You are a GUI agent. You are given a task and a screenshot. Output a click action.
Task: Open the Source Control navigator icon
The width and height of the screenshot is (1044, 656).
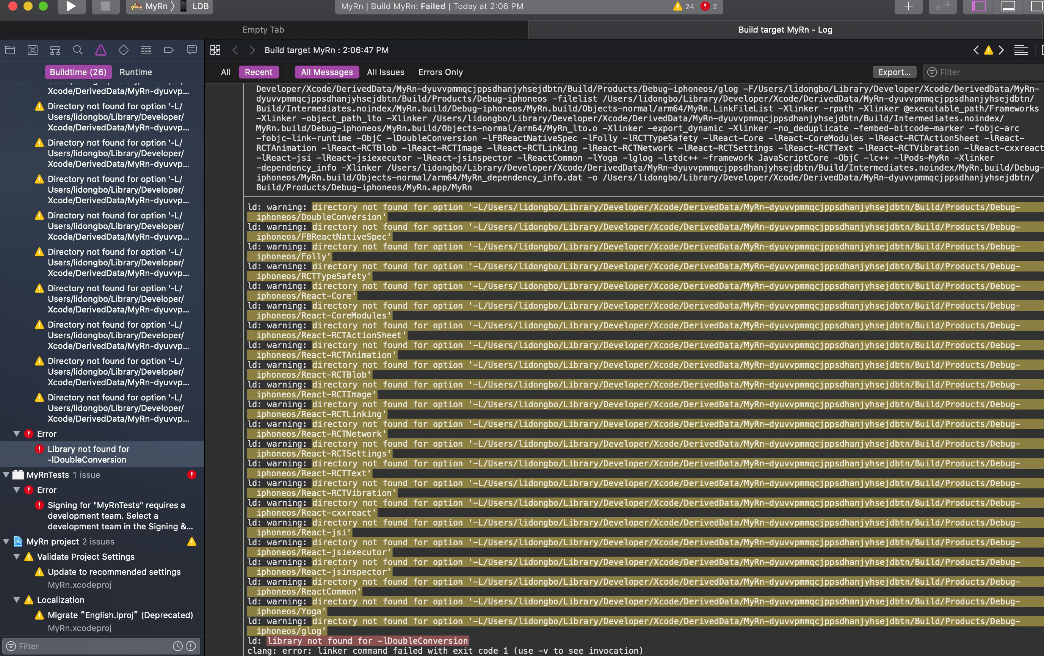tap(33, 50)
